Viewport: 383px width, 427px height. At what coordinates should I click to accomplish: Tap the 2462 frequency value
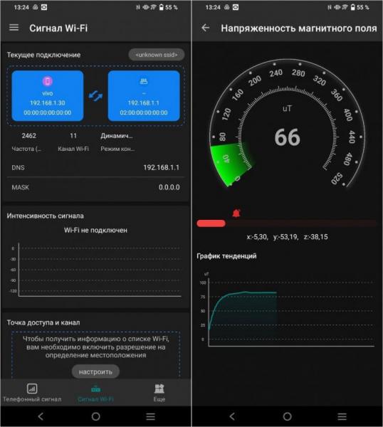tap(29, 136)
